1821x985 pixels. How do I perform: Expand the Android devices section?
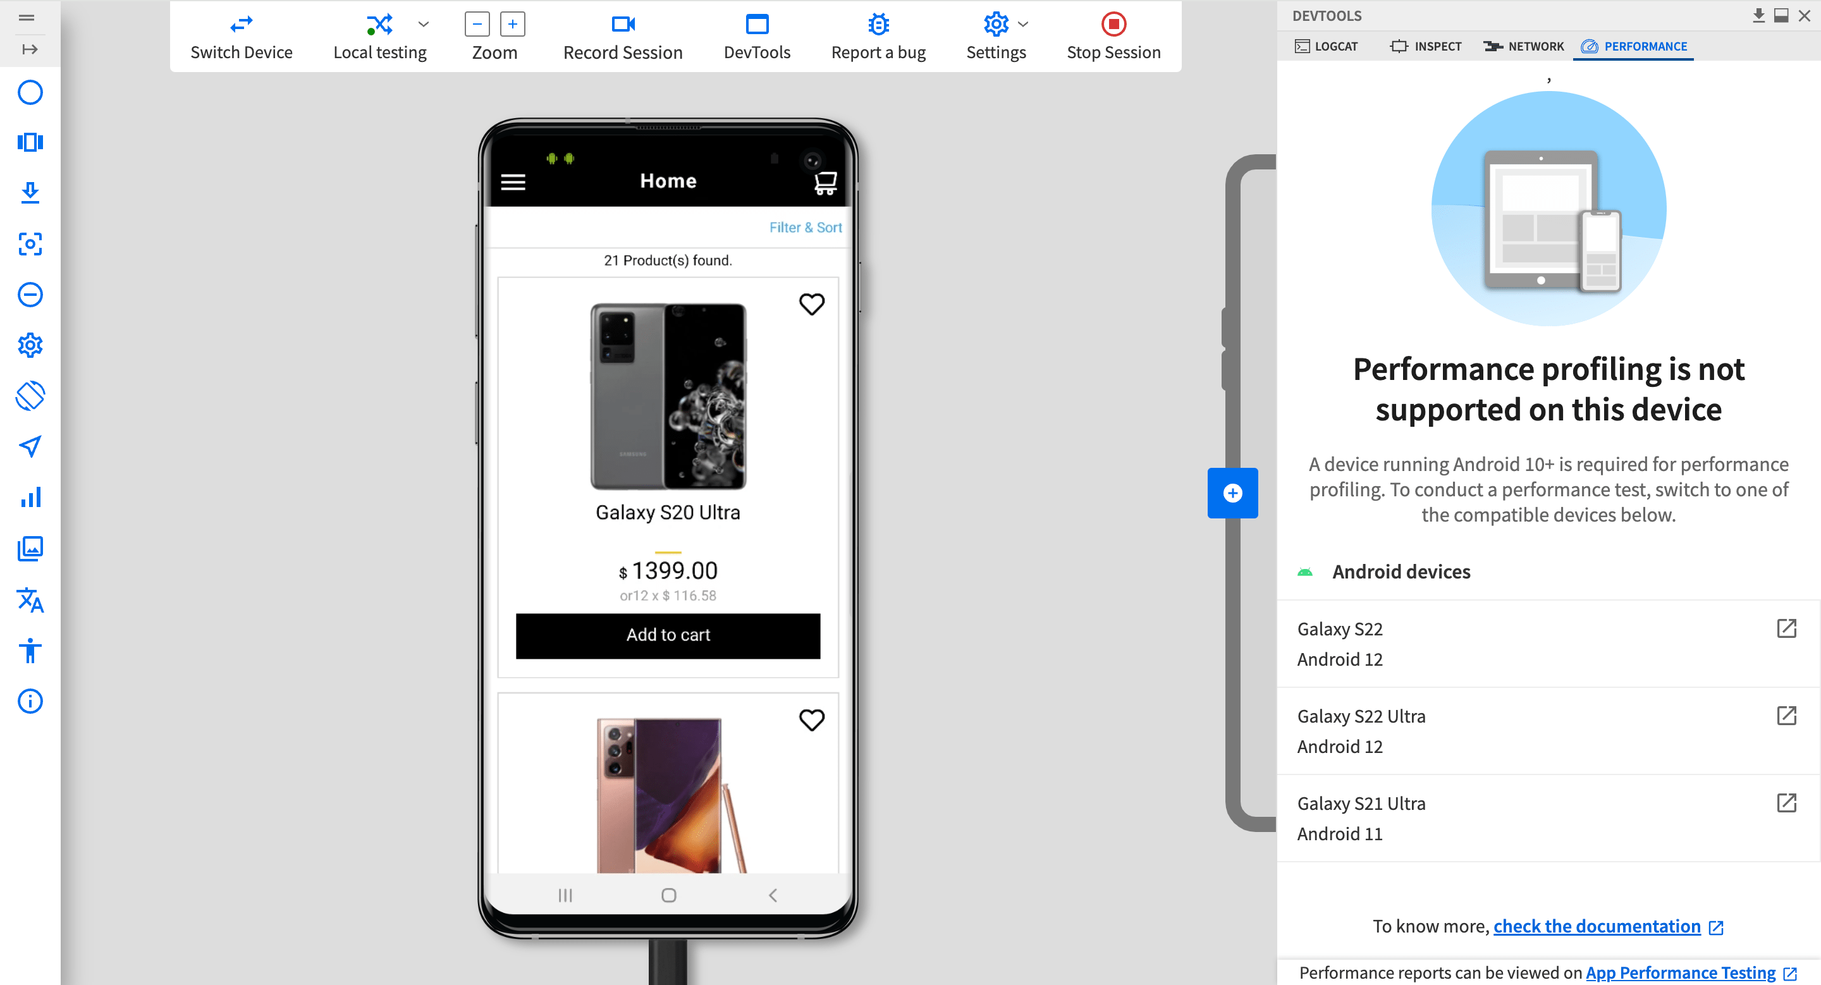(1402, 572)
